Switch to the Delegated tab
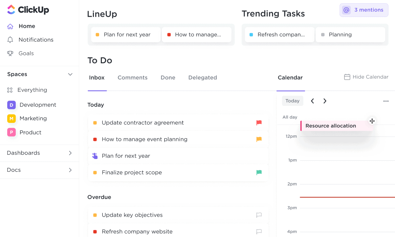 click(x=202, y=78)
